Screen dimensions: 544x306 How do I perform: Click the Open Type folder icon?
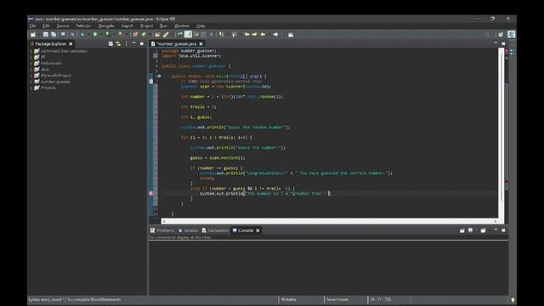click(157, 35)
